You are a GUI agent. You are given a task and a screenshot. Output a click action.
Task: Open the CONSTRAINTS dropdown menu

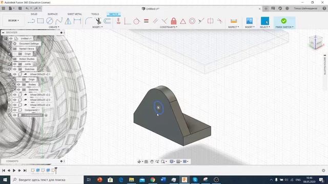point(169,27)
